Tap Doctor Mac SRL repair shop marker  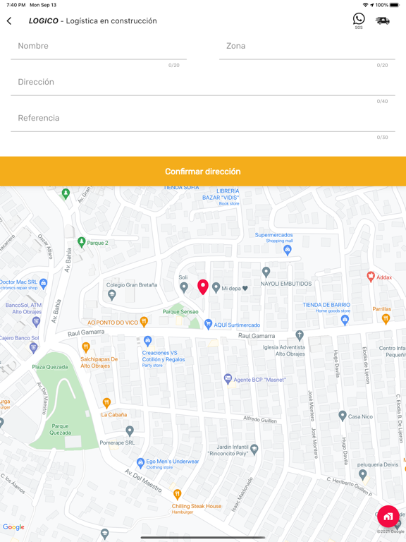click(x=43, y=284)
